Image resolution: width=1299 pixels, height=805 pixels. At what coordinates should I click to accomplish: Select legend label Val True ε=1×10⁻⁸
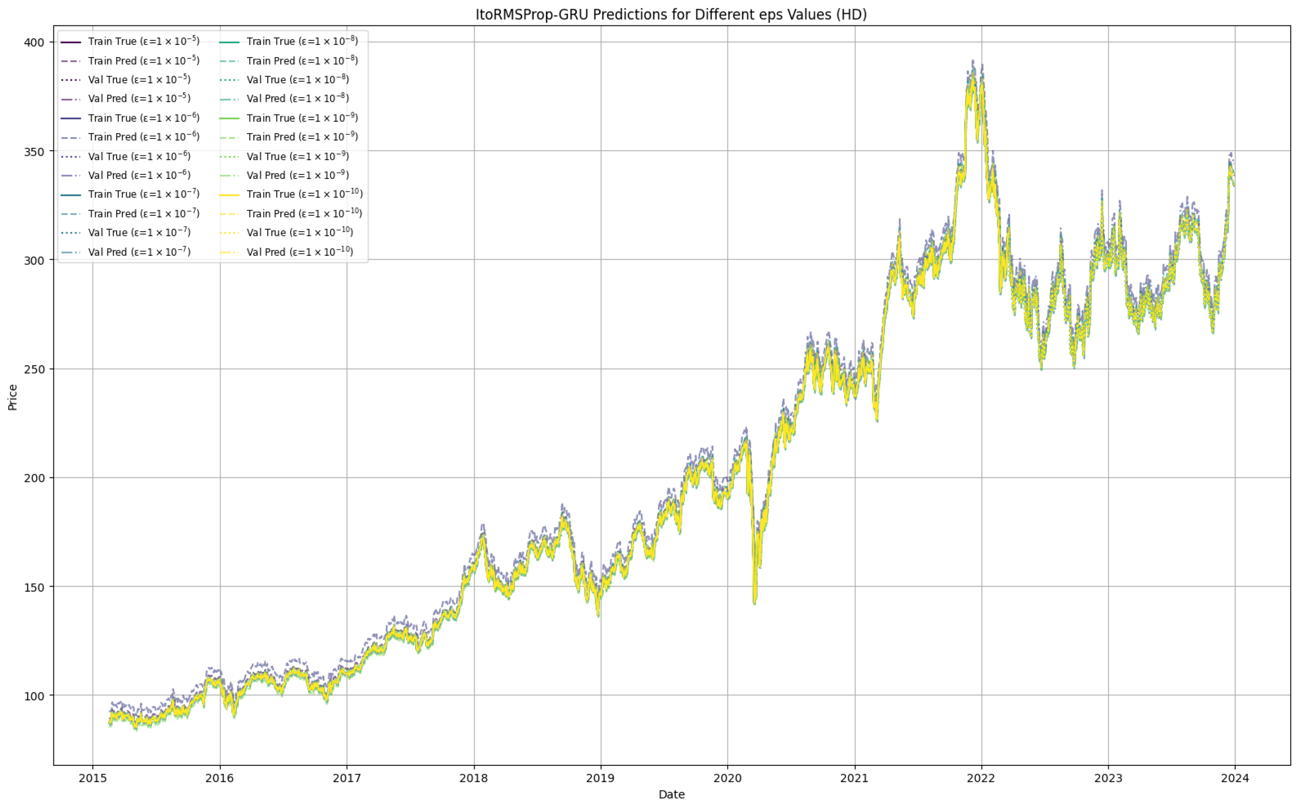tap(298, 80)
